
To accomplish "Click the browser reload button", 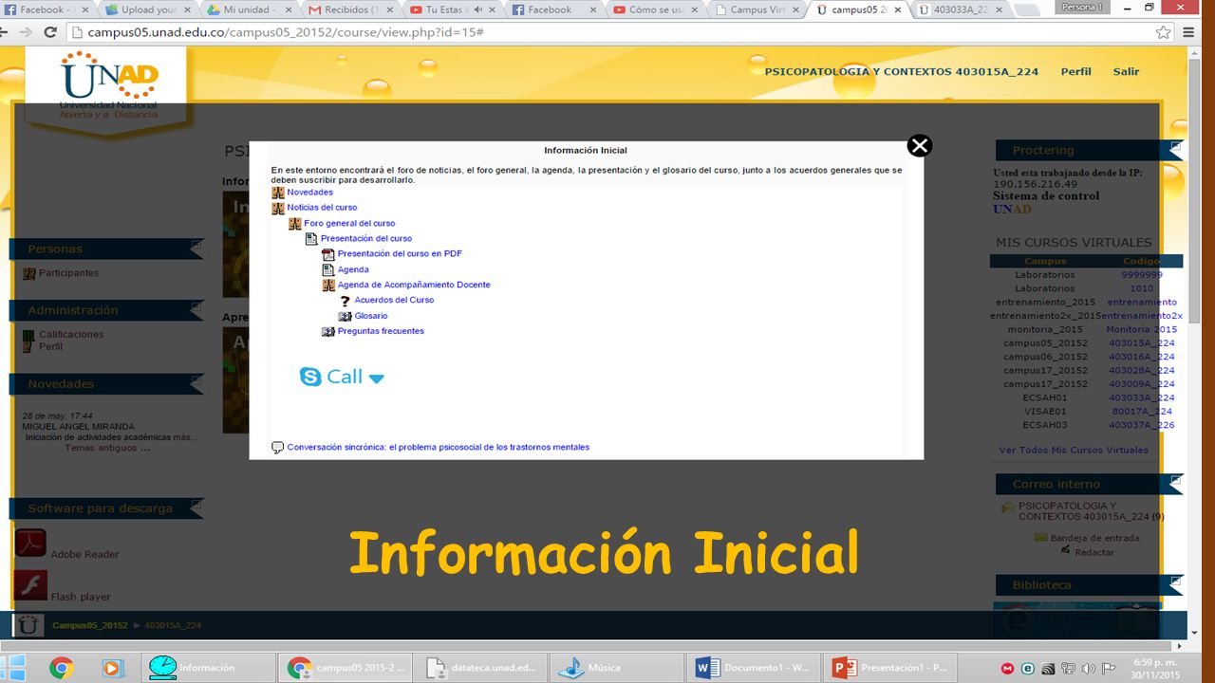I will [50, 32].
